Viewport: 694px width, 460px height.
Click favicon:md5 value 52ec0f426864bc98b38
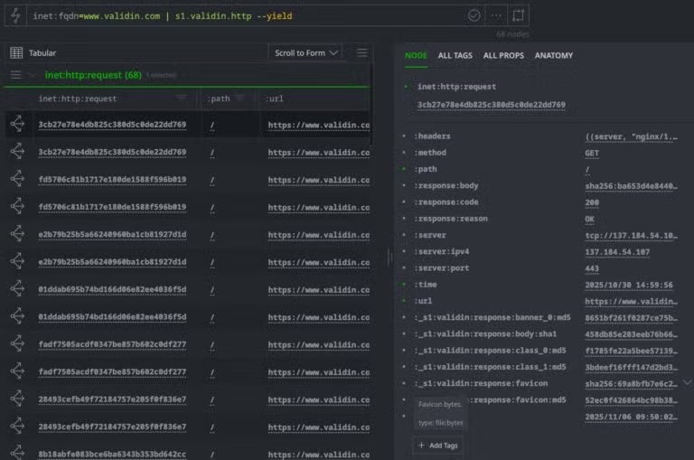point(631,400)
